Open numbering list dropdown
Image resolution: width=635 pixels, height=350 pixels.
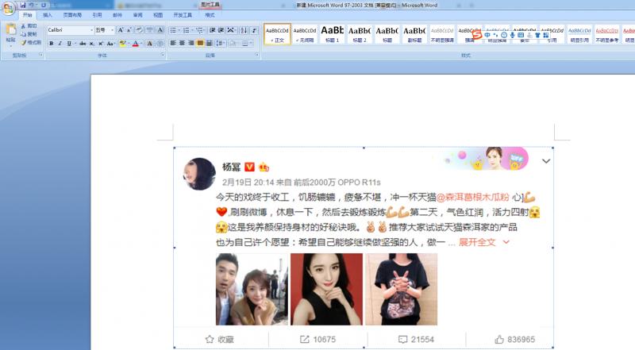[192, 30]
